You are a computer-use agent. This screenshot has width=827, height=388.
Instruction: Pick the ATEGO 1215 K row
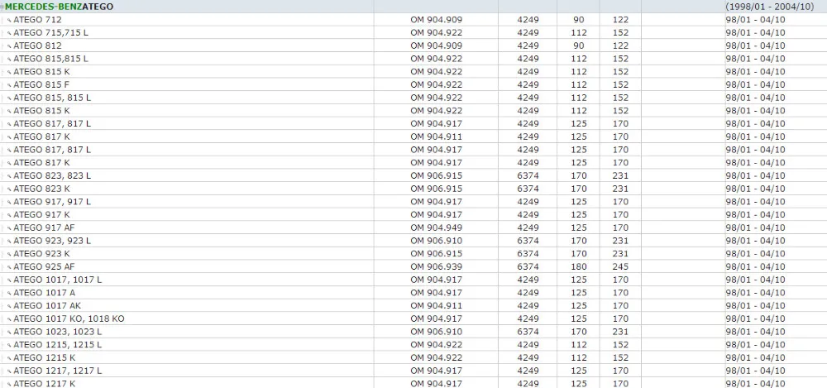413,357
